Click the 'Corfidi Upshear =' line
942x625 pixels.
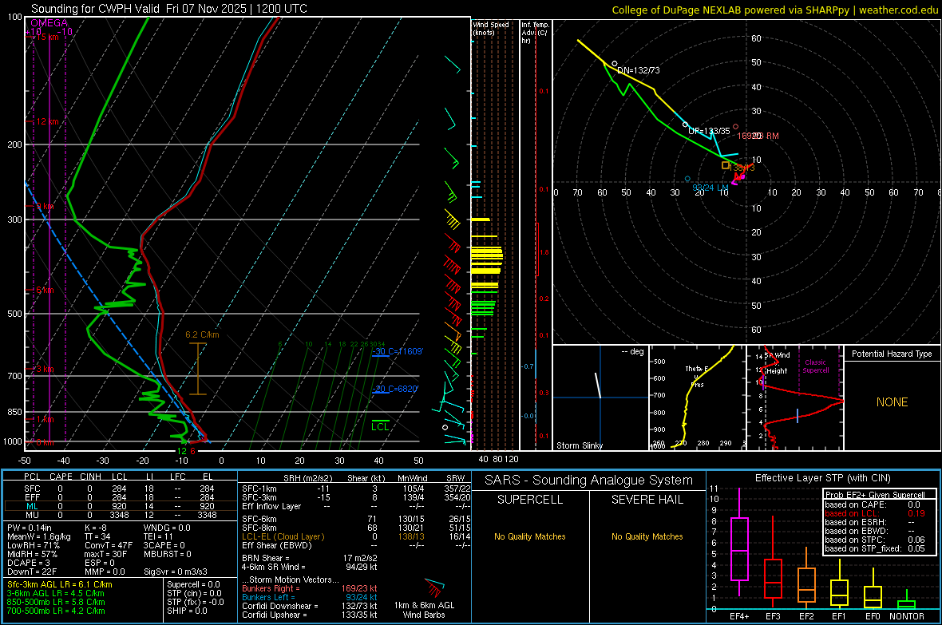310,615
